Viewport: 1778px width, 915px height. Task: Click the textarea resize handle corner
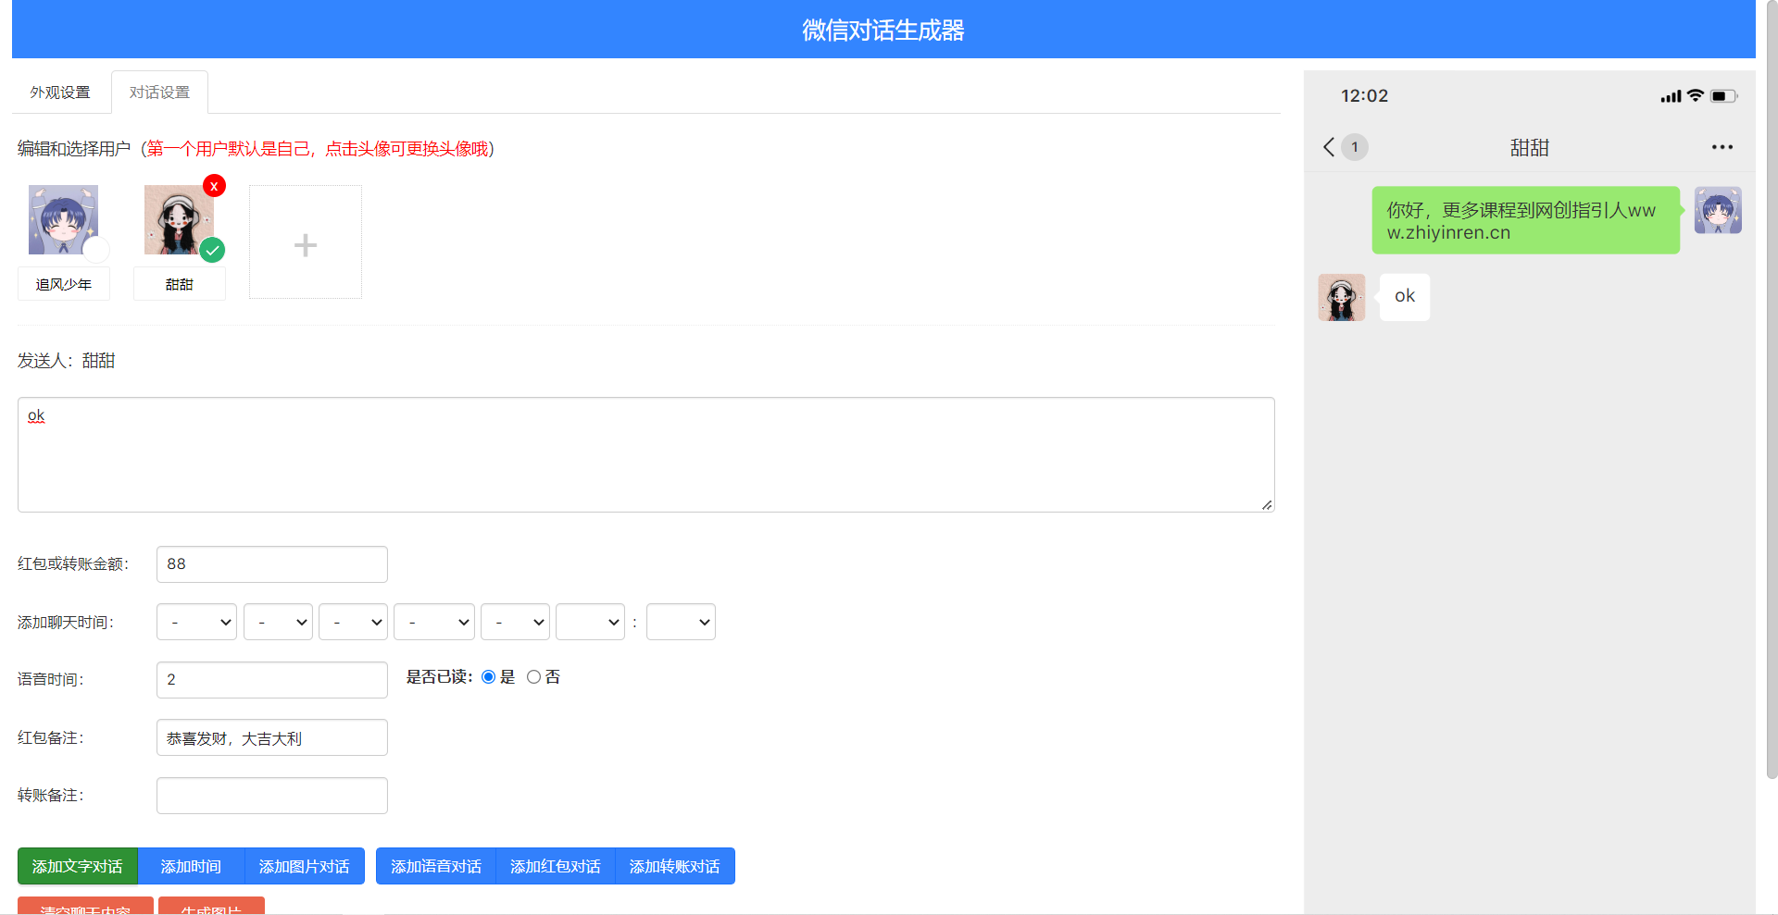pyautogui.click(x=1267, y=504)
